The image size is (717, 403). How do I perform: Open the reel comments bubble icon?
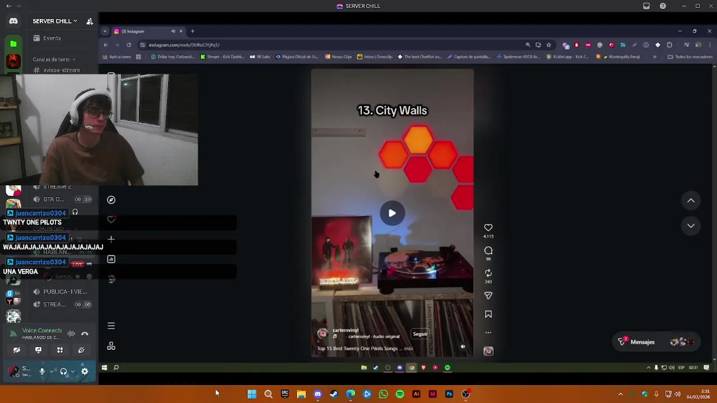pos(488,250)
